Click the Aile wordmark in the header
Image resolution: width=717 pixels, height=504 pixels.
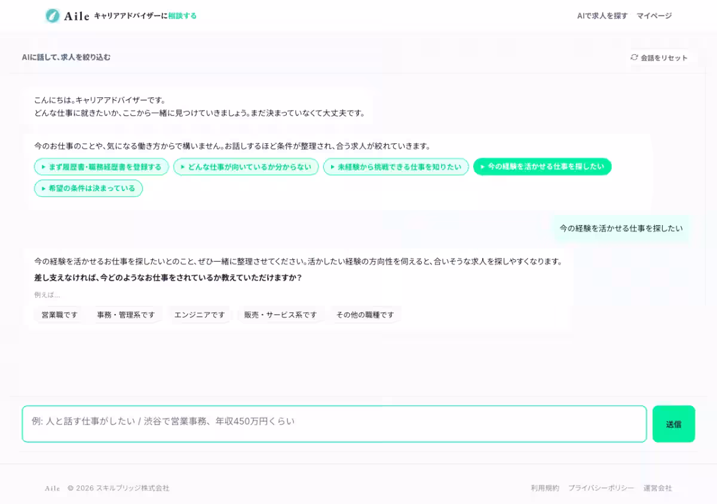point(76,16)
